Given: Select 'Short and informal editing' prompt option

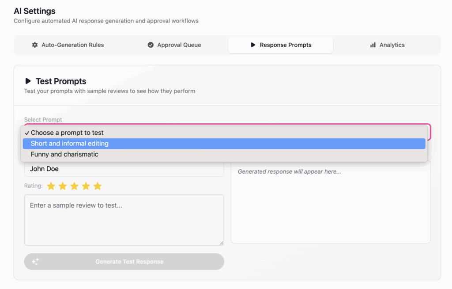Looking at the screenshot, I should [224, 144].
